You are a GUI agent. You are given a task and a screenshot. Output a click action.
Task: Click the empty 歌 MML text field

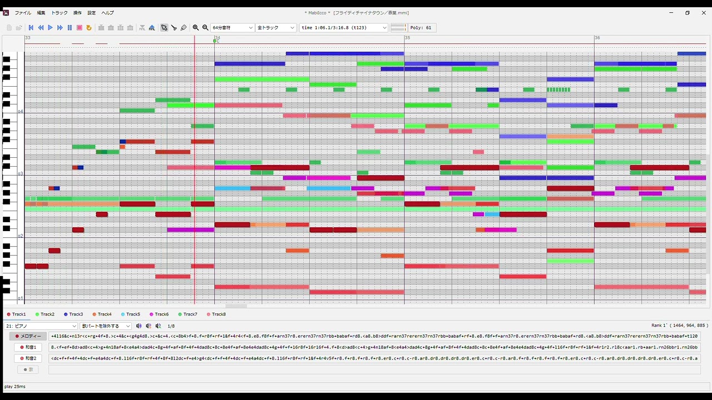[x=374, y=369]
